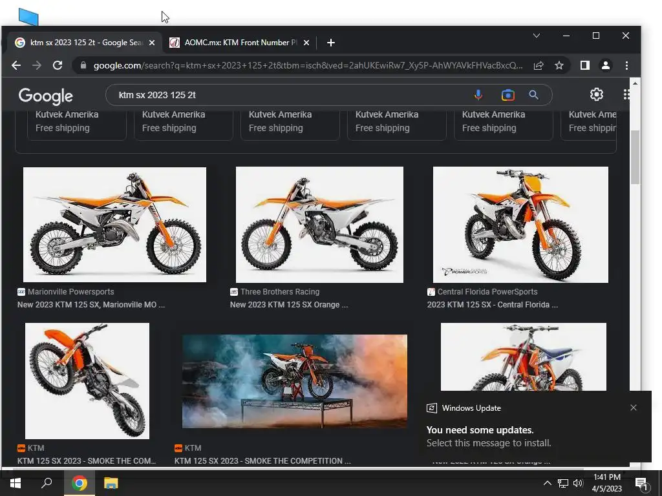Follow 'KTM 125 SX 2023 - SMOKE THE COMPETITION' link
The width and height of the screenshot is (662, 496).
point(262,461)
